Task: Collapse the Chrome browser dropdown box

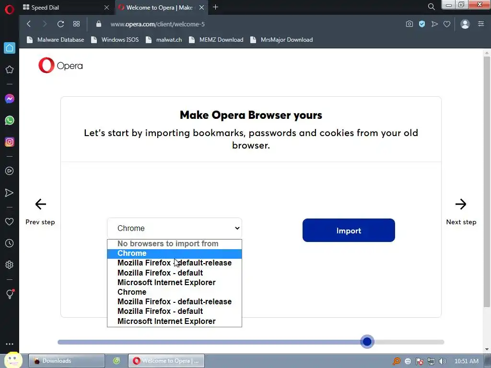Action: 175,228
